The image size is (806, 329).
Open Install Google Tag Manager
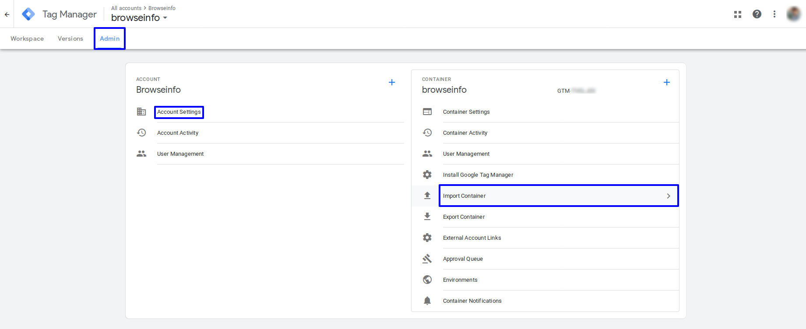pyautogui.click(x=478, y=175)
